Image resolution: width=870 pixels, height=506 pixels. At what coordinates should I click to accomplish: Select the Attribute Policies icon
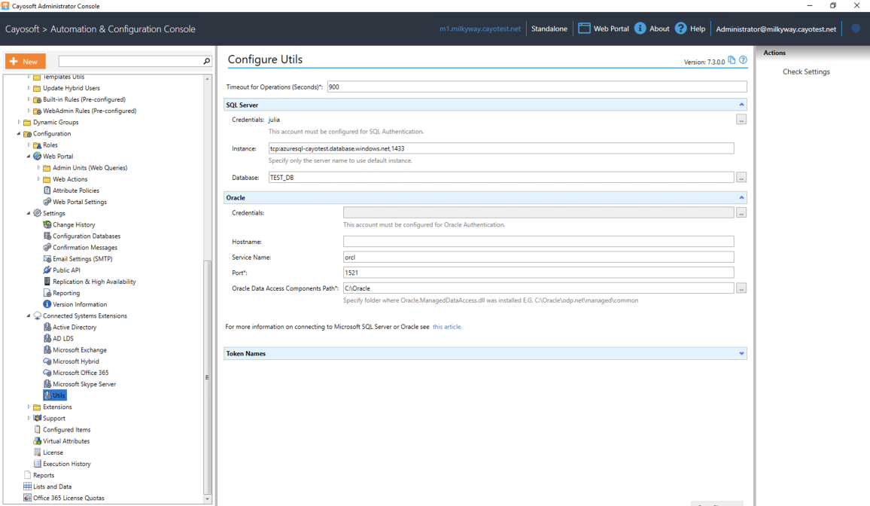pyautogui.click(x=47, y=191)
